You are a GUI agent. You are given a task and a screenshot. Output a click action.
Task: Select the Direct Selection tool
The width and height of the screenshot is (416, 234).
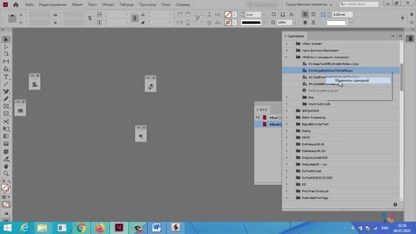(x=6, y=47)
